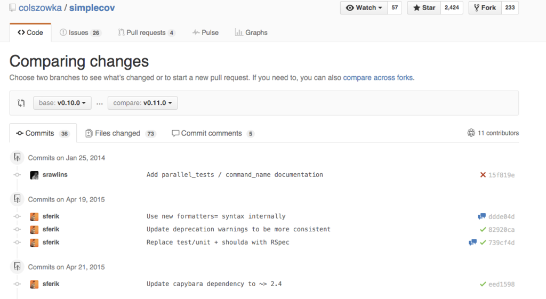Switch to the Issues tab

(x=79, y=33)
